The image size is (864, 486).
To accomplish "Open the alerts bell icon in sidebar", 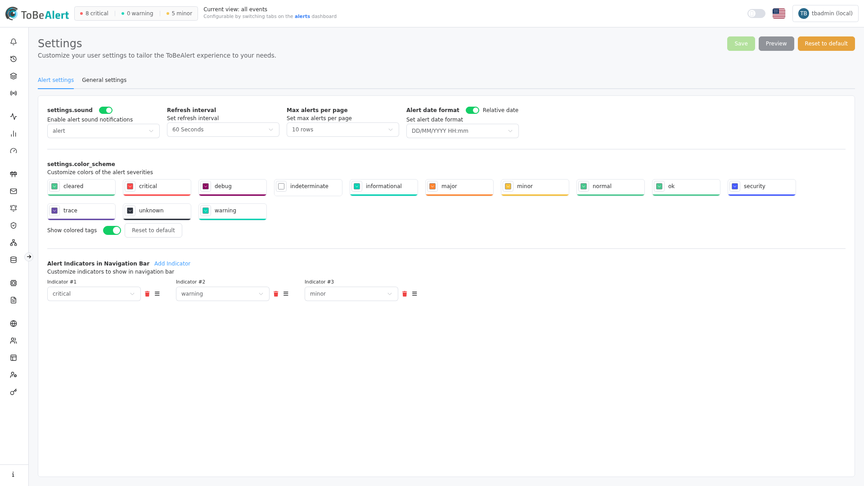I will pos(13,42).
